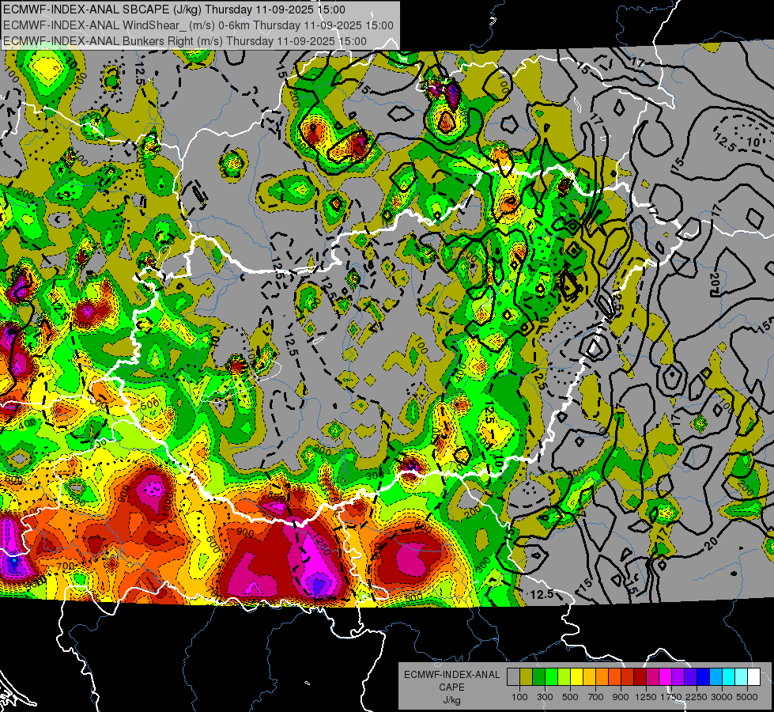This screenshot has height=712, width=774.
Task: Click the legend value 100
Action: pyautogui.click(x=519, y=697)
